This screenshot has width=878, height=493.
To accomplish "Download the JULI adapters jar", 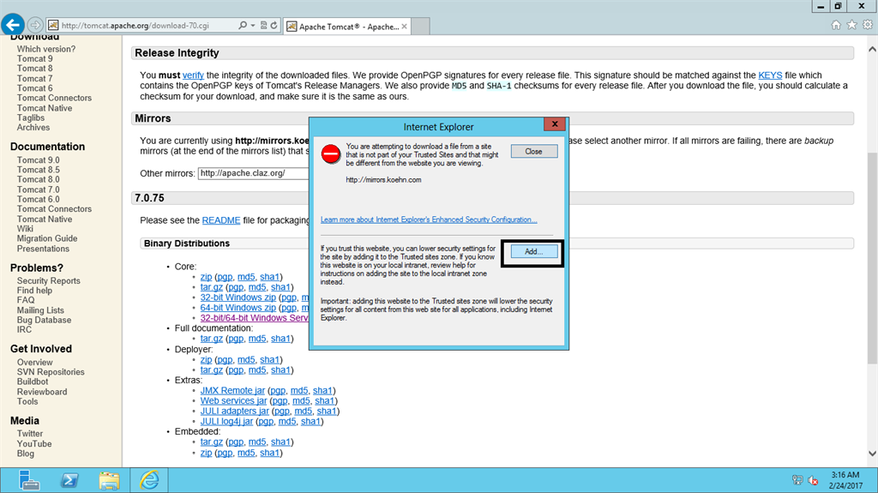I will (x=235, y=412).
